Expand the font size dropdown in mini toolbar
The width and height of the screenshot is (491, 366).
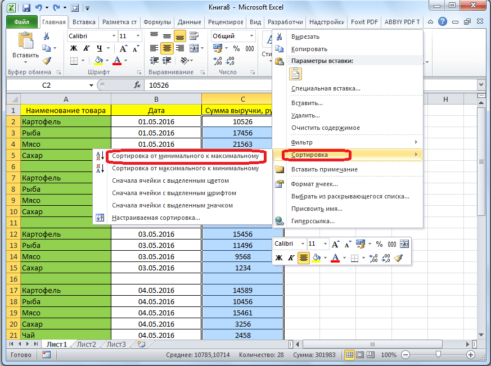pyautogui.click(x=325, y=244)
